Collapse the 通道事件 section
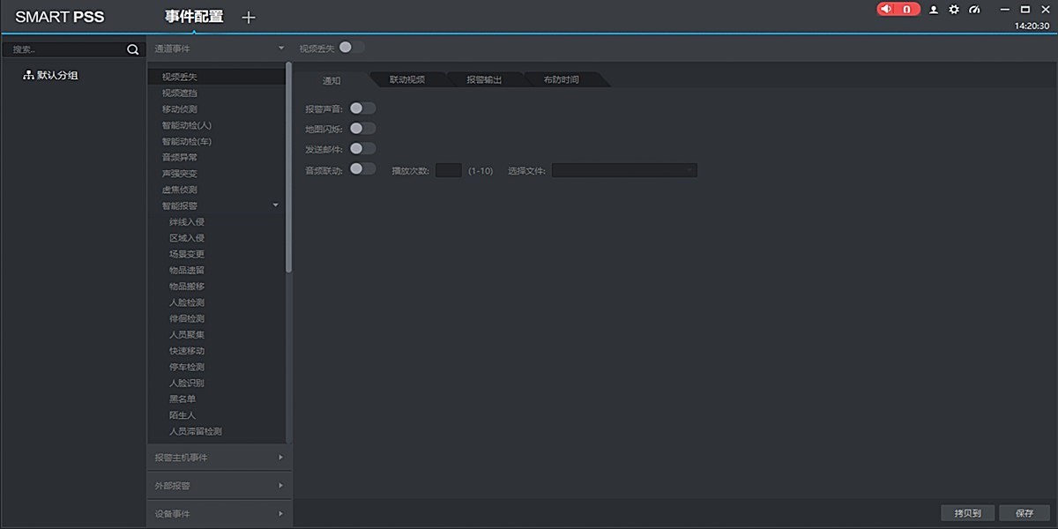This screenshot has width=1058, height=529. (281, 48)
